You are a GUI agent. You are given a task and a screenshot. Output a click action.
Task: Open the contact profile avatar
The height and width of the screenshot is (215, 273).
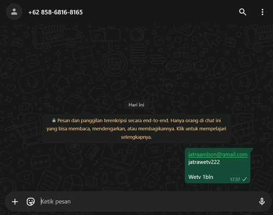pos(14,12)
